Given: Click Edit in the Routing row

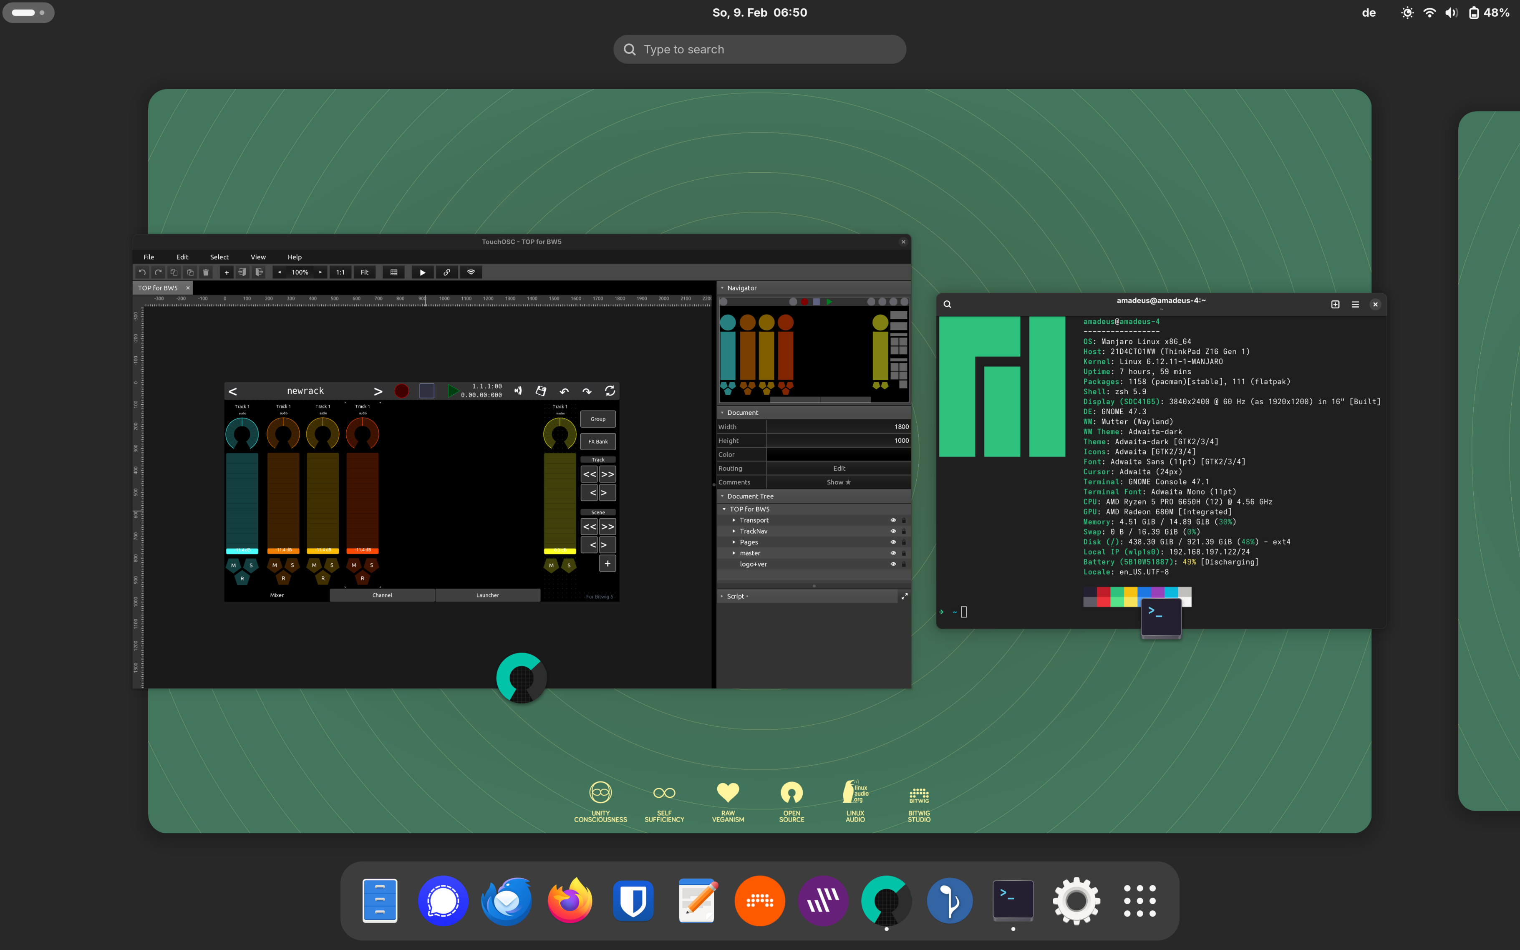Looking at the screenshot, I should 839,469.
